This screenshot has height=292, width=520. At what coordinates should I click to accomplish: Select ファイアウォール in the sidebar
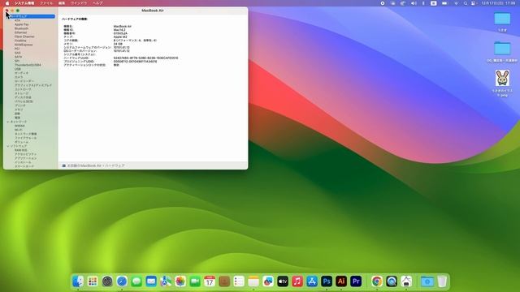[x=25, y=138]
